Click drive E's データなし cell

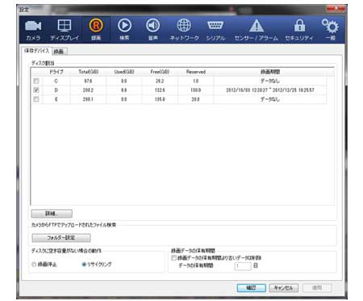(x=270, y=99)
